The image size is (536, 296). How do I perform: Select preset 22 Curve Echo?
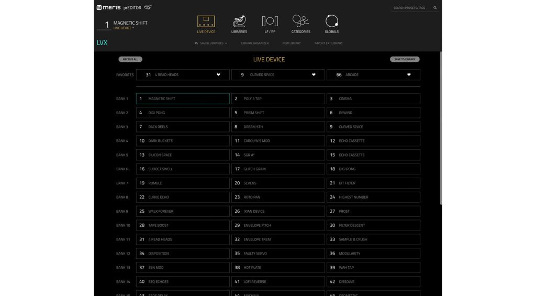(x=183, y=197)
